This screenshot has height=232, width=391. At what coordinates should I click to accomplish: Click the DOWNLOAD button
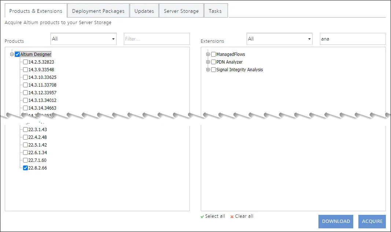(336, 221)
